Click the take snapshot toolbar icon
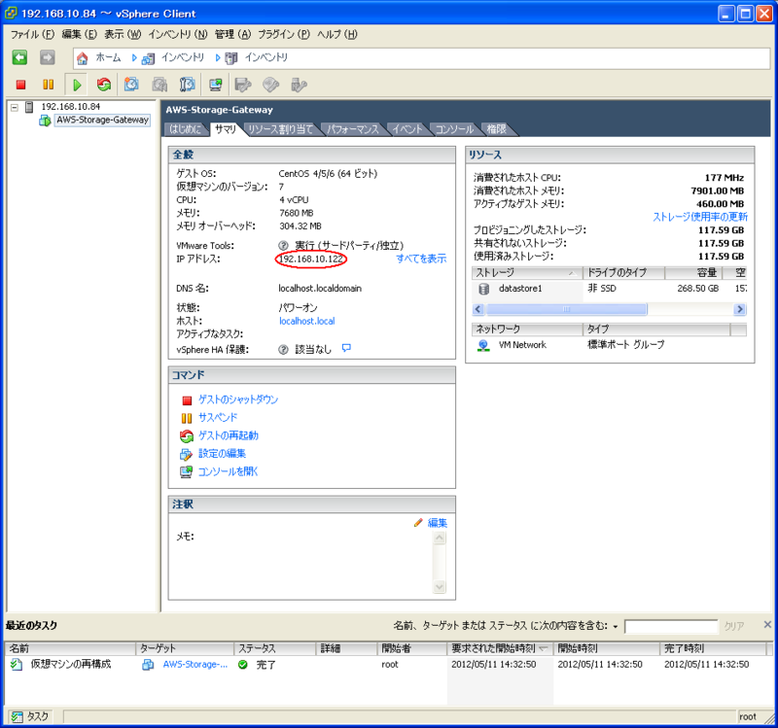The image size is (778, 728). (x=131, y=85)
